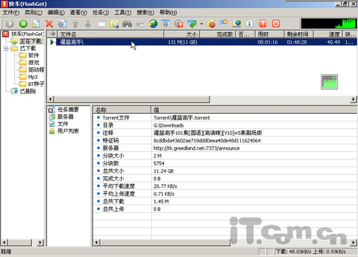Click the task list horizontal scrollbar

tap(202, 100)
